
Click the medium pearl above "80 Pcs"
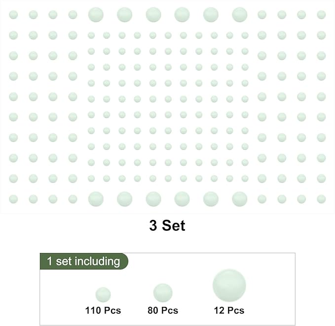click(163, 293)
